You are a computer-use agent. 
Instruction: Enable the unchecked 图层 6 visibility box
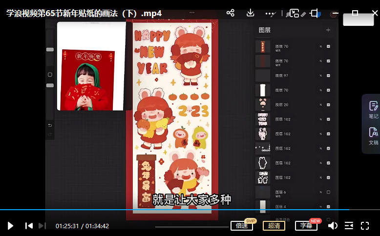pyautogui.click(x=328, y=192)
